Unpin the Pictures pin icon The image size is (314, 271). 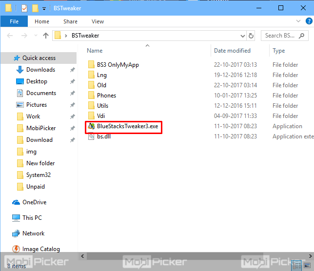[73, 105]
